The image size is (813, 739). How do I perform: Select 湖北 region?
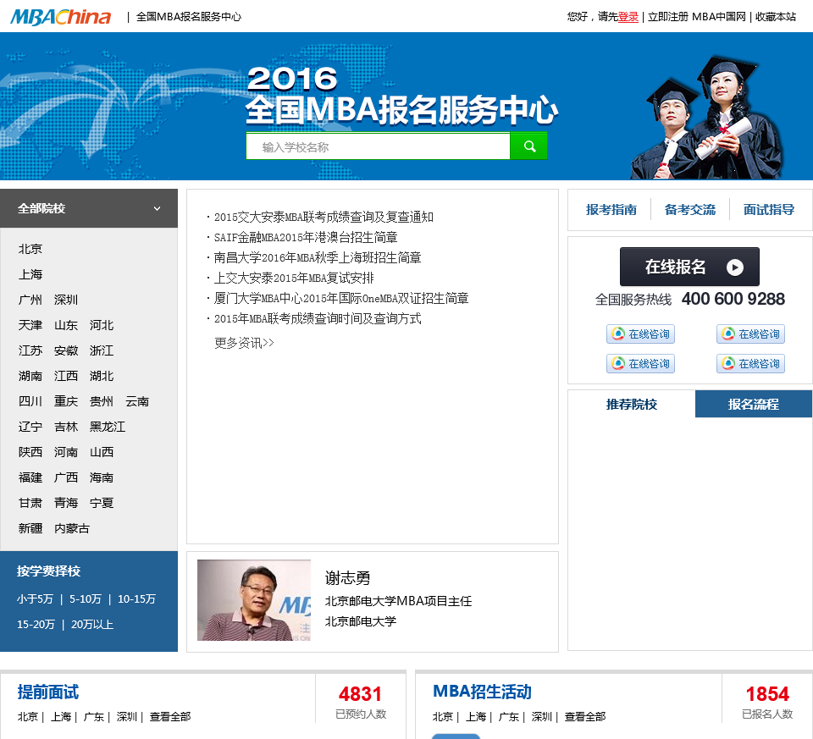[x=102, y=376]
